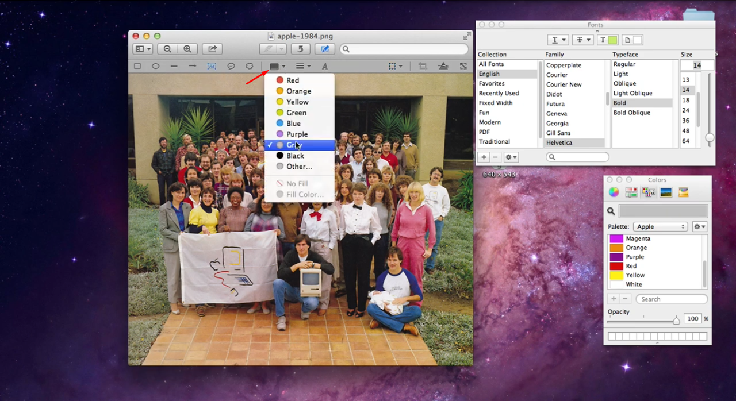Select Favorites collection in Fonts
This screenshot has height=401, width=736.
508,83
